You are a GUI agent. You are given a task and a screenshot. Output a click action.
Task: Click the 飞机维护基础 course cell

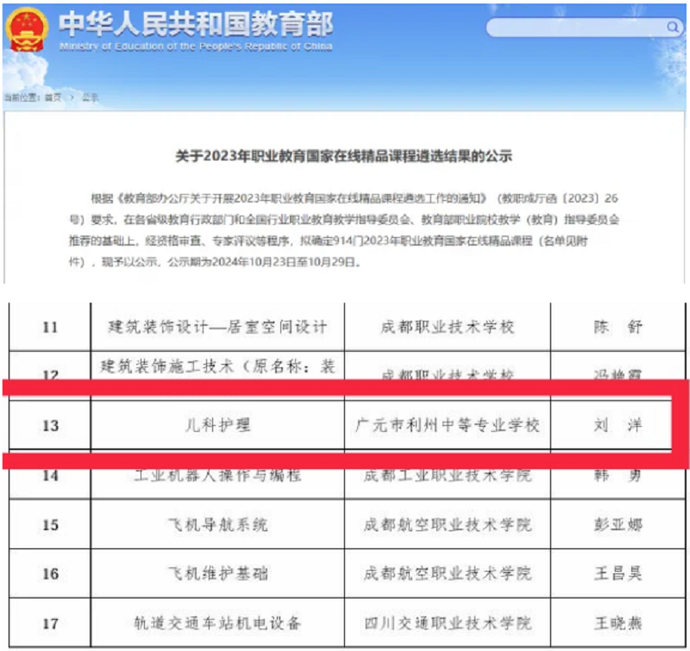pyautogui.click(x=217, y=573)
